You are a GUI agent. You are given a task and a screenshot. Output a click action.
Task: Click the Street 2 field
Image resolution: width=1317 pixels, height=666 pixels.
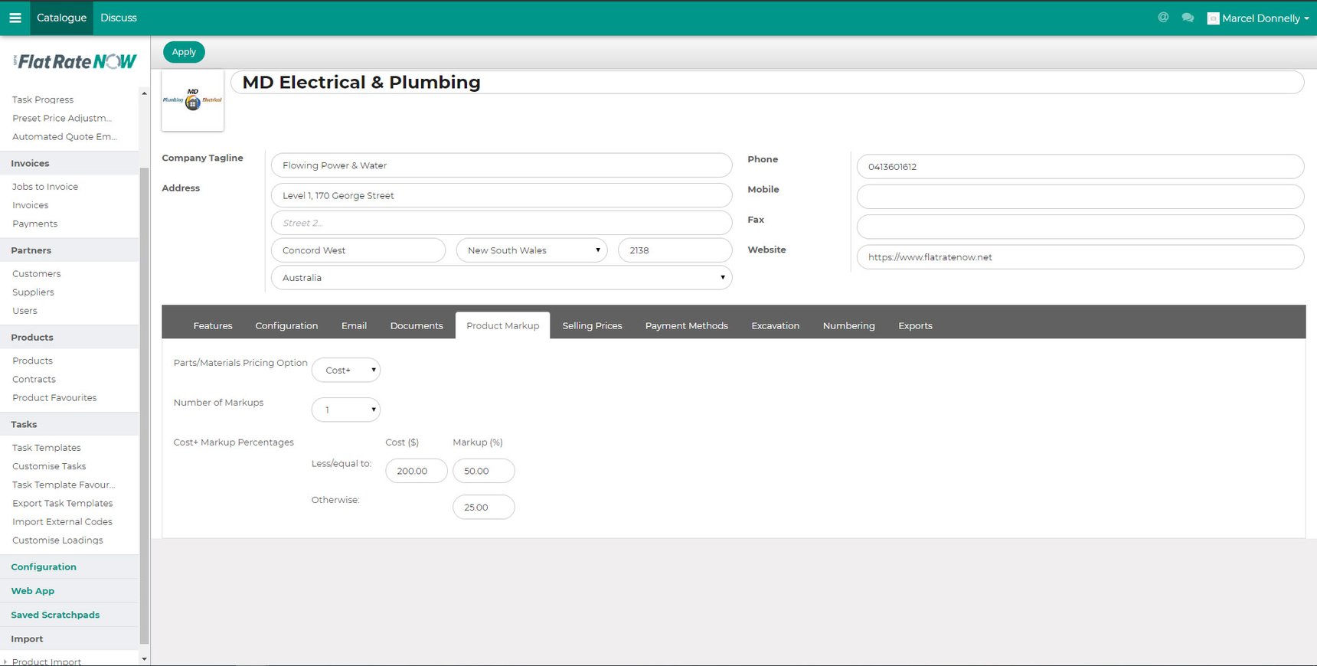[502, 223]
